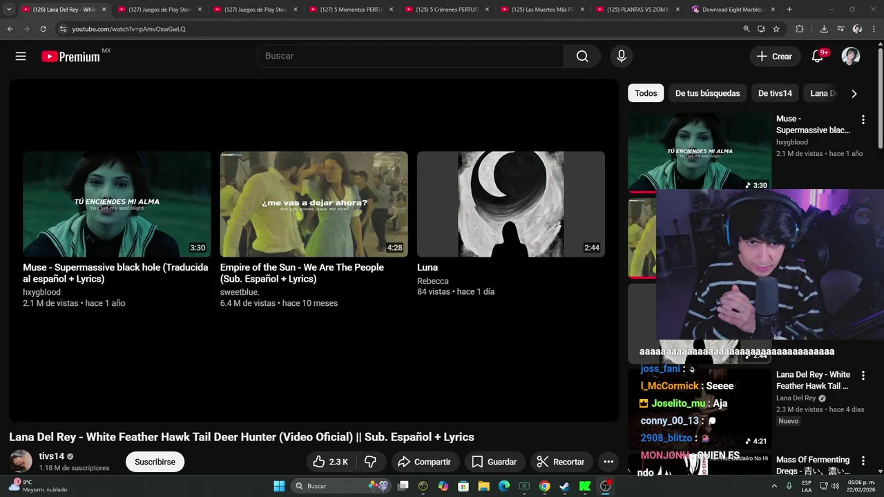Open options for Muse sidebar video
The height and width of the screenshot is (497, 884).
tap(863, 120)
